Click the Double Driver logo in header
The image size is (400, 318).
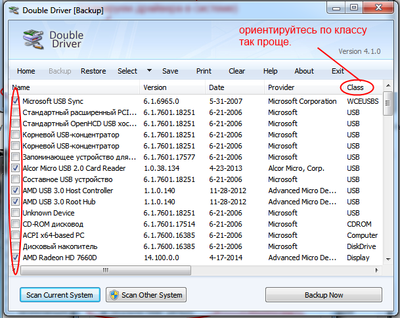33,39
